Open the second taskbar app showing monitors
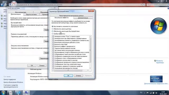The height and width of the screenshot is (95, 169). pyautogui.click(x=18, y=93)
